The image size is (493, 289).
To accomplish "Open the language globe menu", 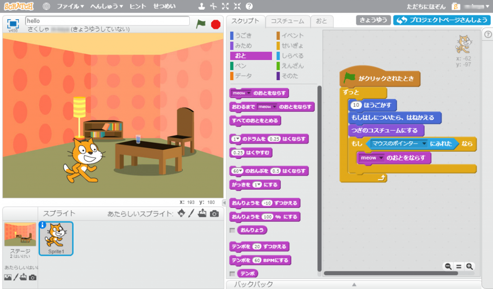I will pos(46,6).
